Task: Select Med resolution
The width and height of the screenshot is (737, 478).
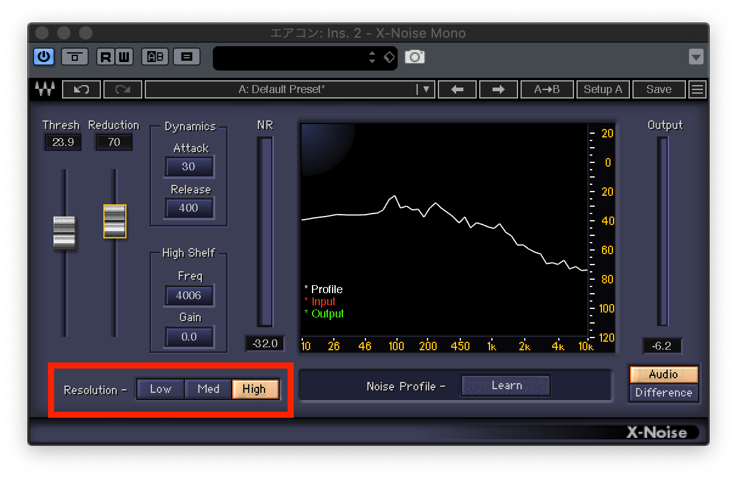Action: point(208,389)
